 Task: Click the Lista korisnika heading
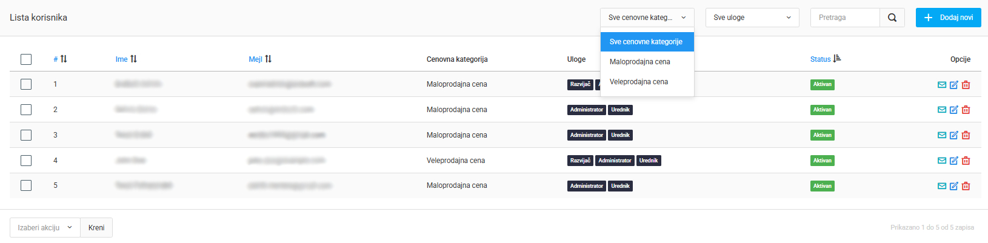pos(38,18)
